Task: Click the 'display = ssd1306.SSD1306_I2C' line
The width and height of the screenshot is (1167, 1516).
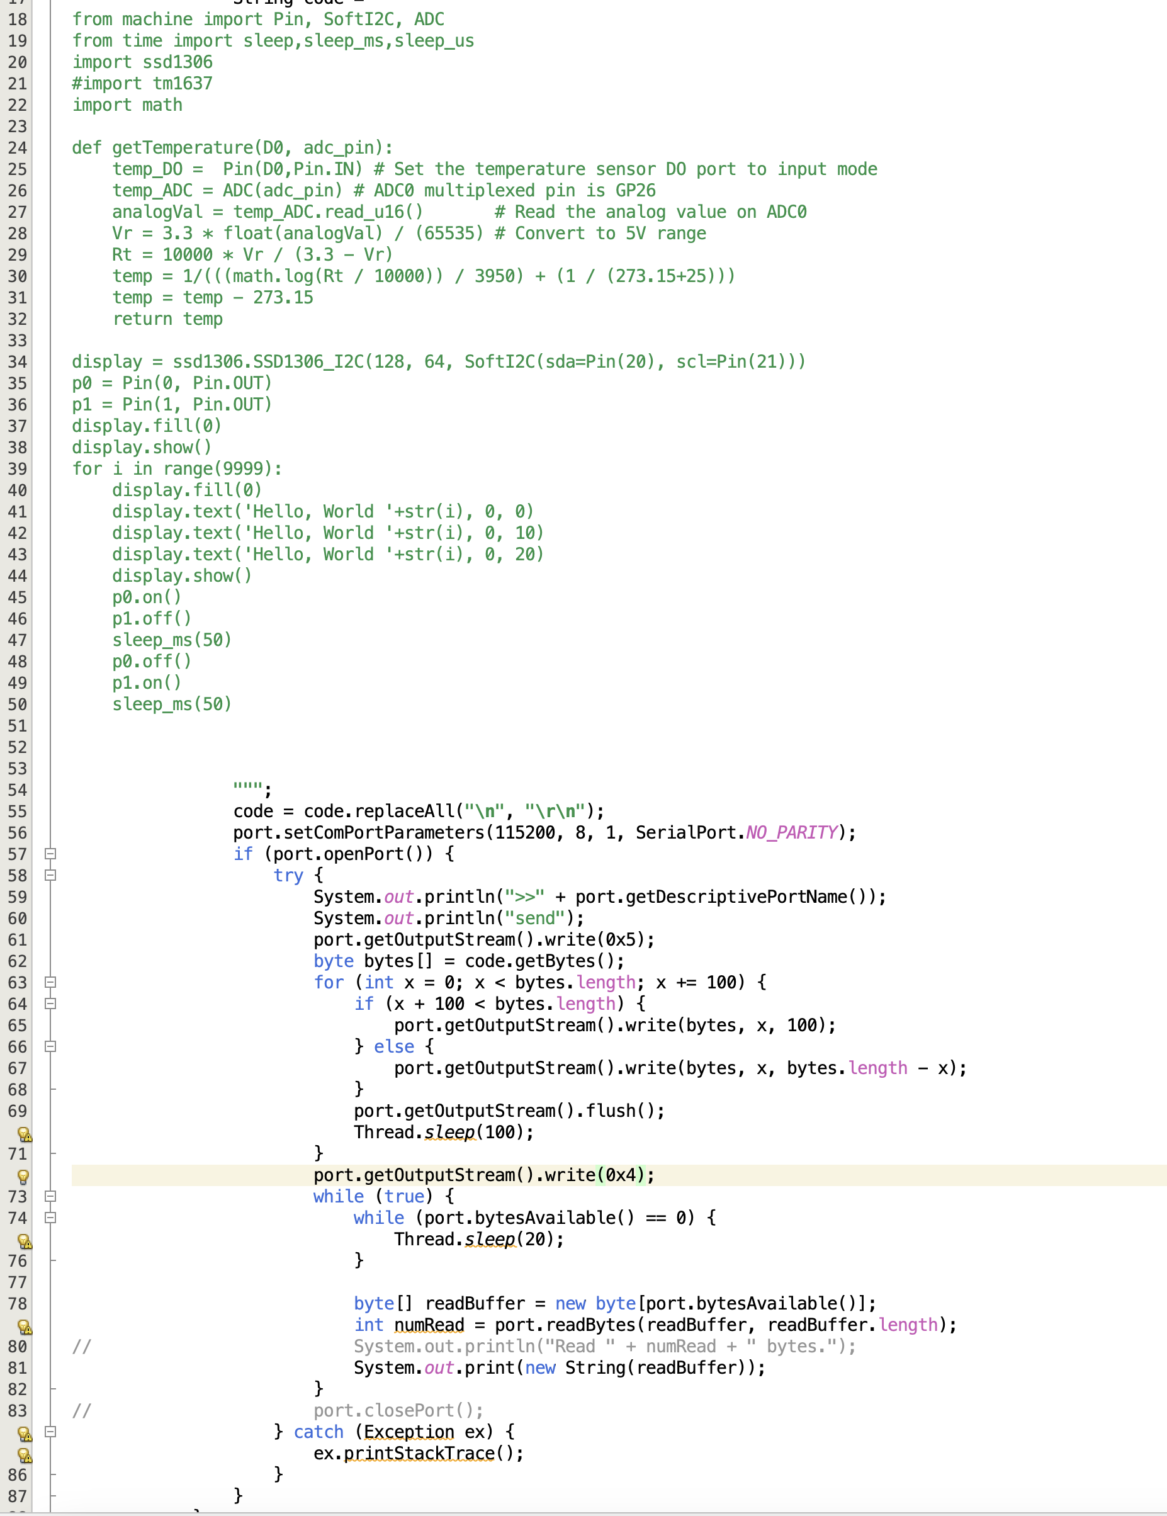Action: pyautogui.click(x=439, y=361)
